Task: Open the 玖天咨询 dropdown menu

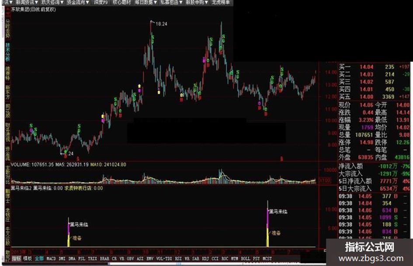Action: tap(52, 2)
